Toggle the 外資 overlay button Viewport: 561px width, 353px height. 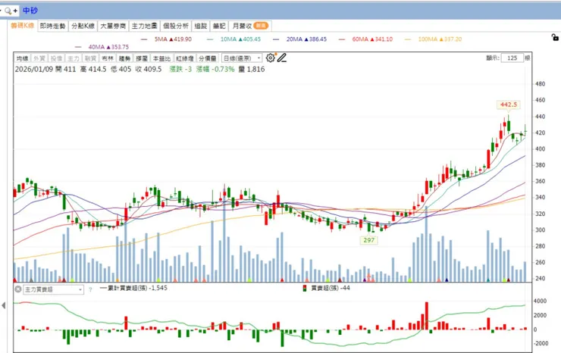click(x=39, y=58)
